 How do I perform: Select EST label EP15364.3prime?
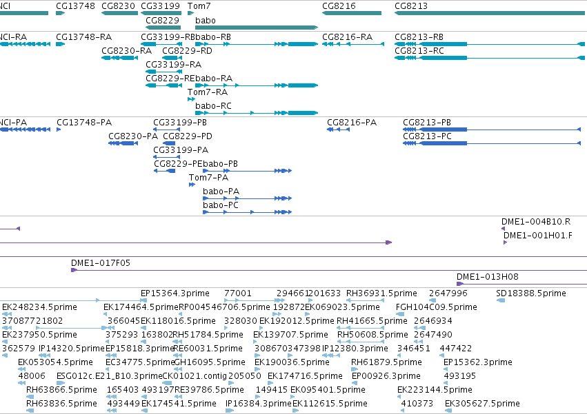coord(175,293)
